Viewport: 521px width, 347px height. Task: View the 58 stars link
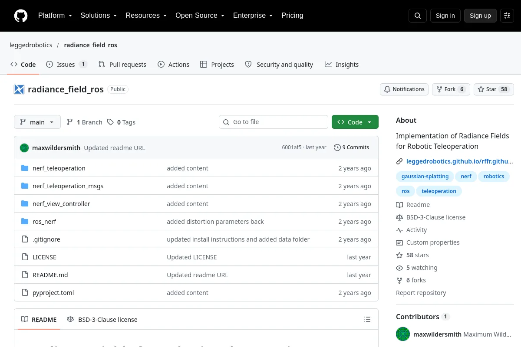coord(412,255)
